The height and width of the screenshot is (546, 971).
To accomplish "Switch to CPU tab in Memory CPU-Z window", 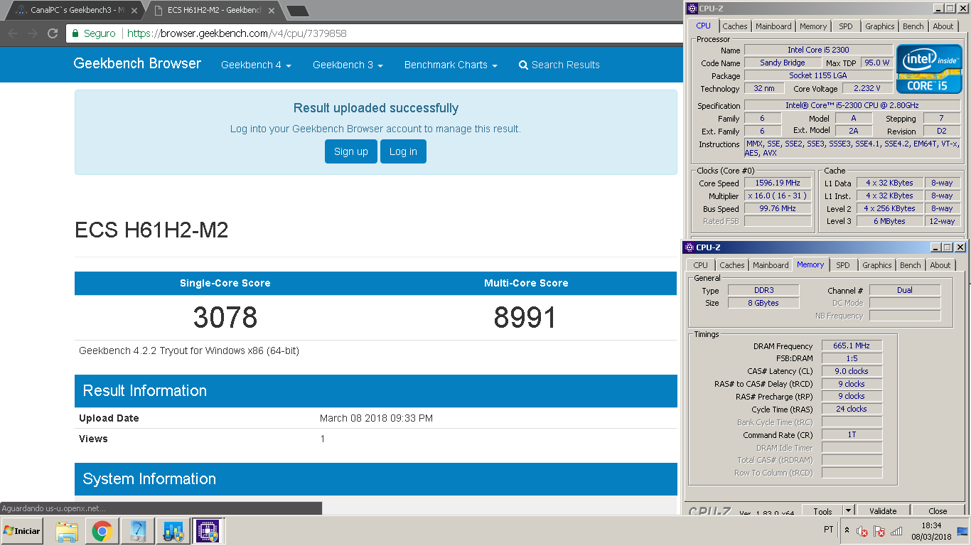I will (701, 265).
